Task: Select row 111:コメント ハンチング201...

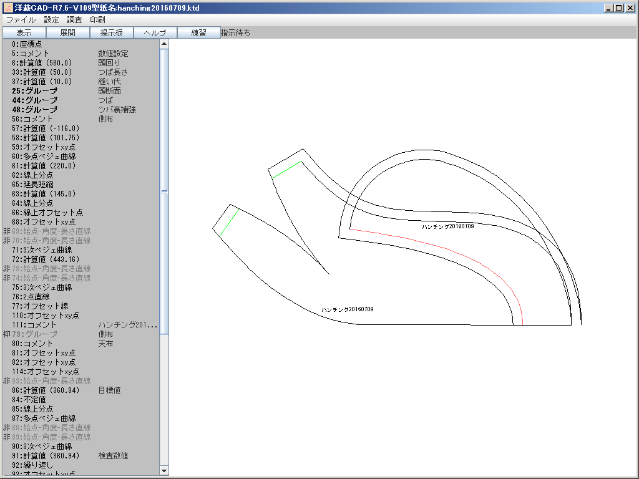Action: click(81, 325)
